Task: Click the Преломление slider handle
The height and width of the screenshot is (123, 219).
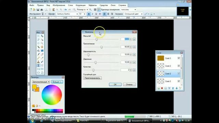Action: (101, 47)
